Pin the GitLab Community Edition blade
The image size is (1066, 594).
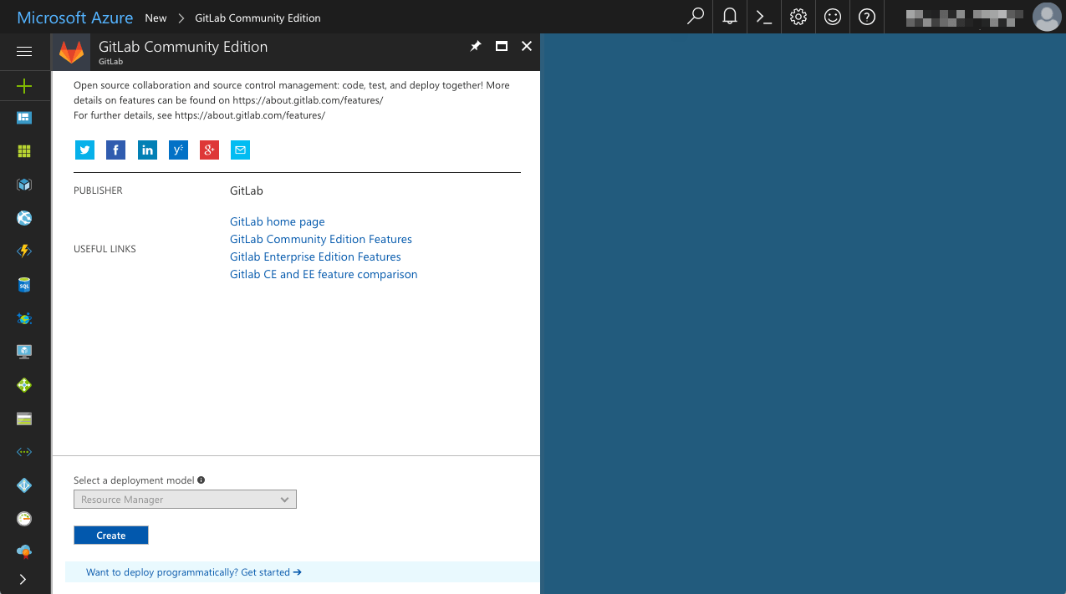[x=475, y=46]
